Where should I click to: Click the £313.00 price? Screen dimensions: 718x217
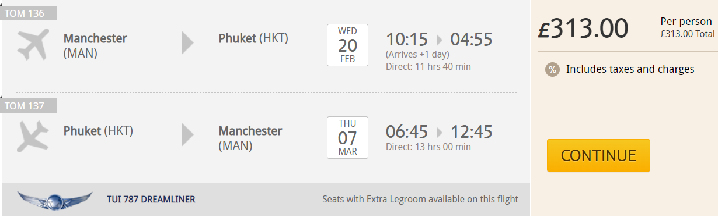583,28
